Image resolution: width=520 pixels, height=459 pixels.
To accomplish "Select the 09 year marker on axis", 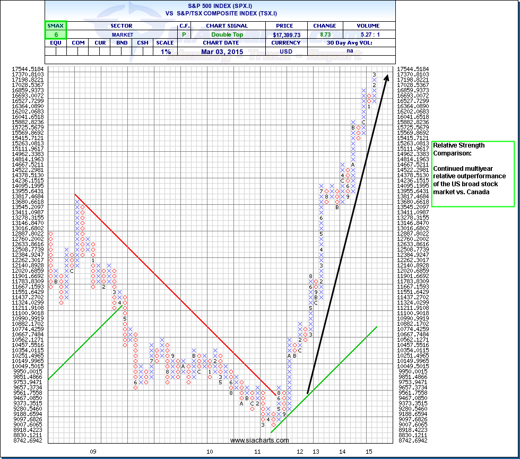I will (93, 451).
